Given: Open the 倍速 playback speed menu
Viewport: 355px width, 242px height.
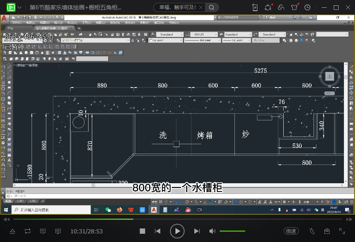Looking at the screenshot, I should coord(291,231).
